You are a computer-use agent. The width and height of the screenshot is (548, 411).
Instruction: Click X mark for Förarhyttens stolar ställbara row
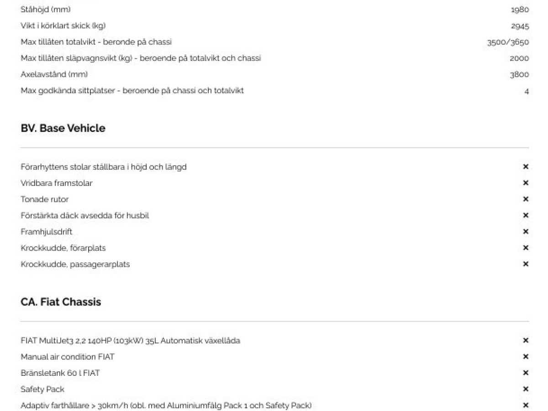coord(526,167)
